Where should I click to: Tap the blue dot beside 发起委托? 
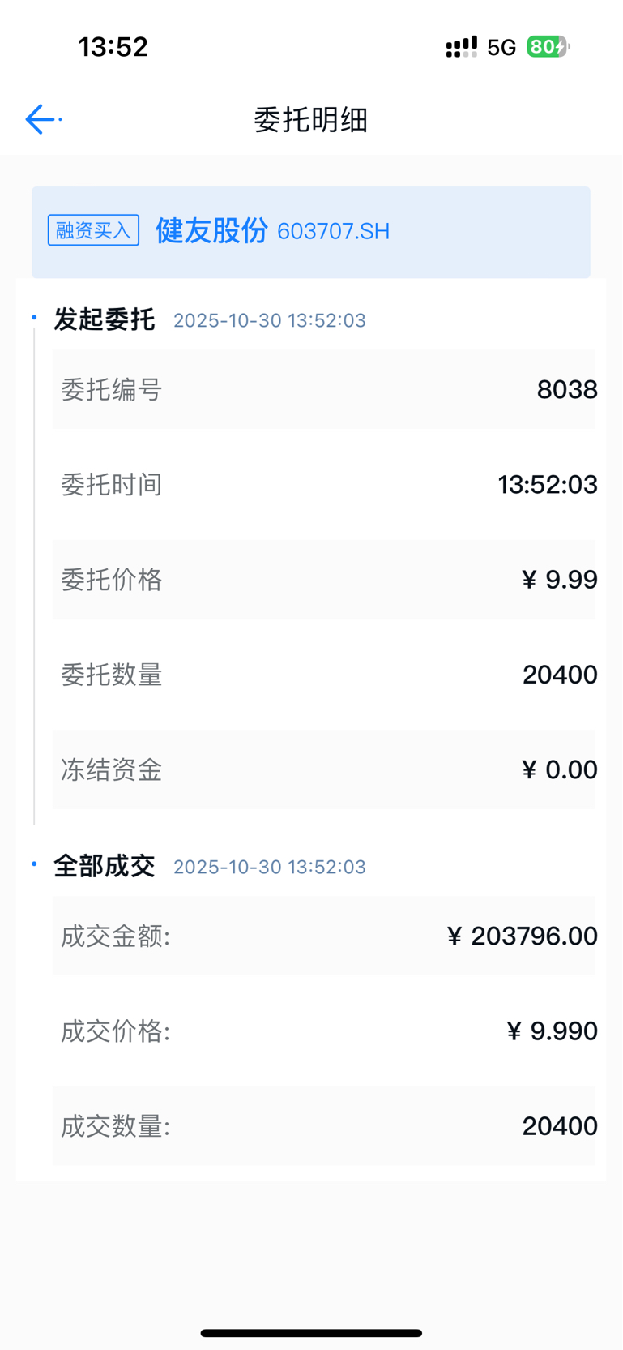point(34,318)
